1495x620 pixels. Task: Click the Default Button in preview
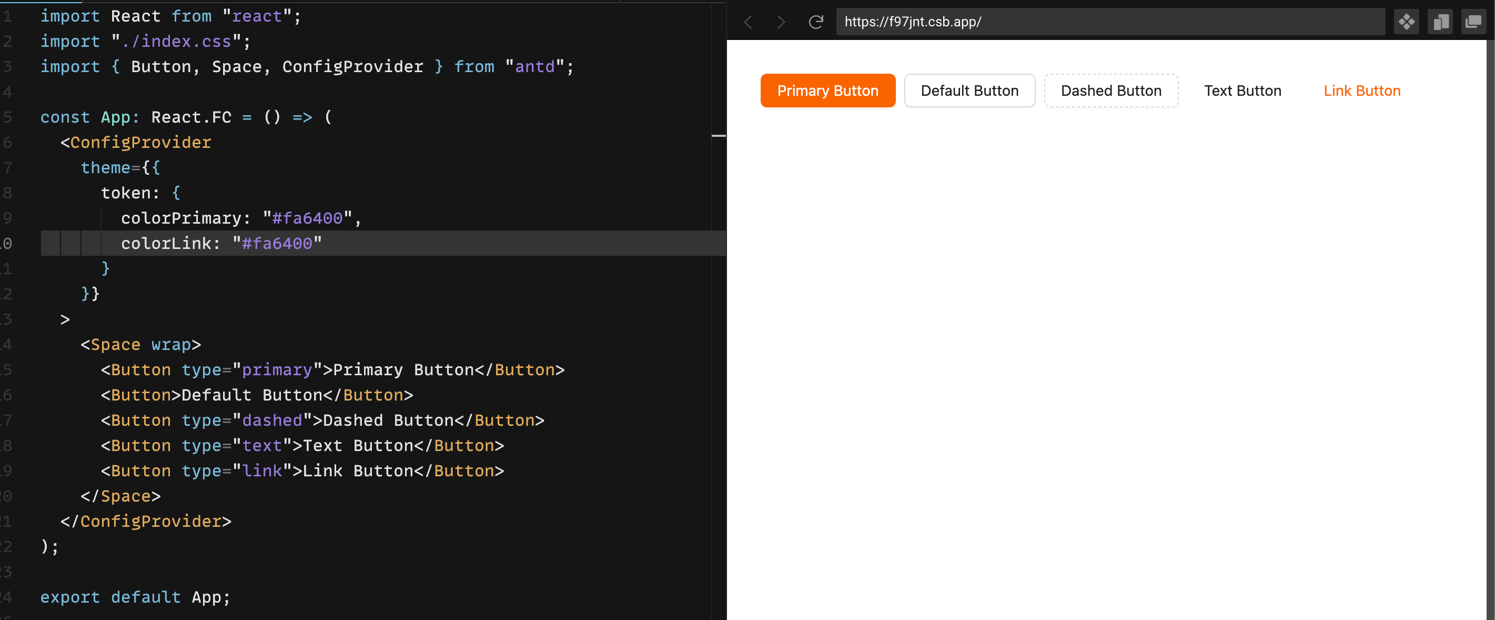click(x=969, y=91)
